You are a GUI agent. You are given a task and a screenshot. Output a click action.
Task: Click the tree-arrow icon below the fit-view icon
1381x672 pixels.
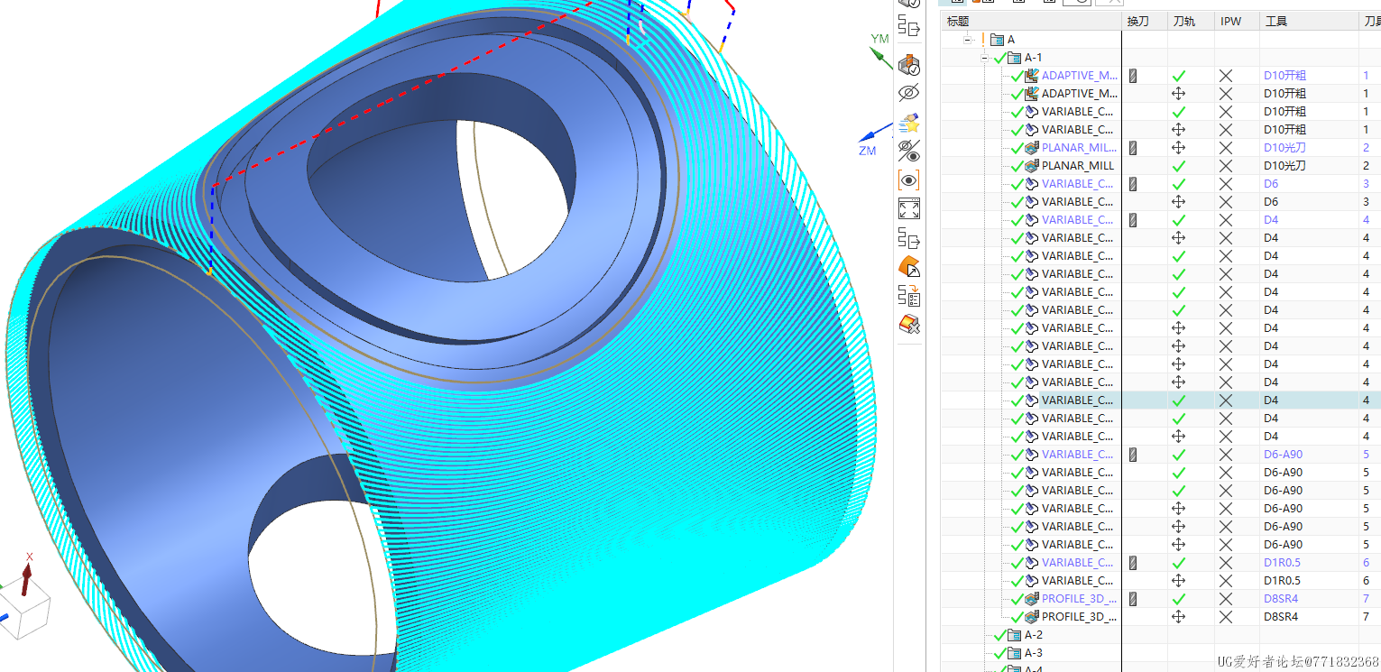click(x=909, y=238)
